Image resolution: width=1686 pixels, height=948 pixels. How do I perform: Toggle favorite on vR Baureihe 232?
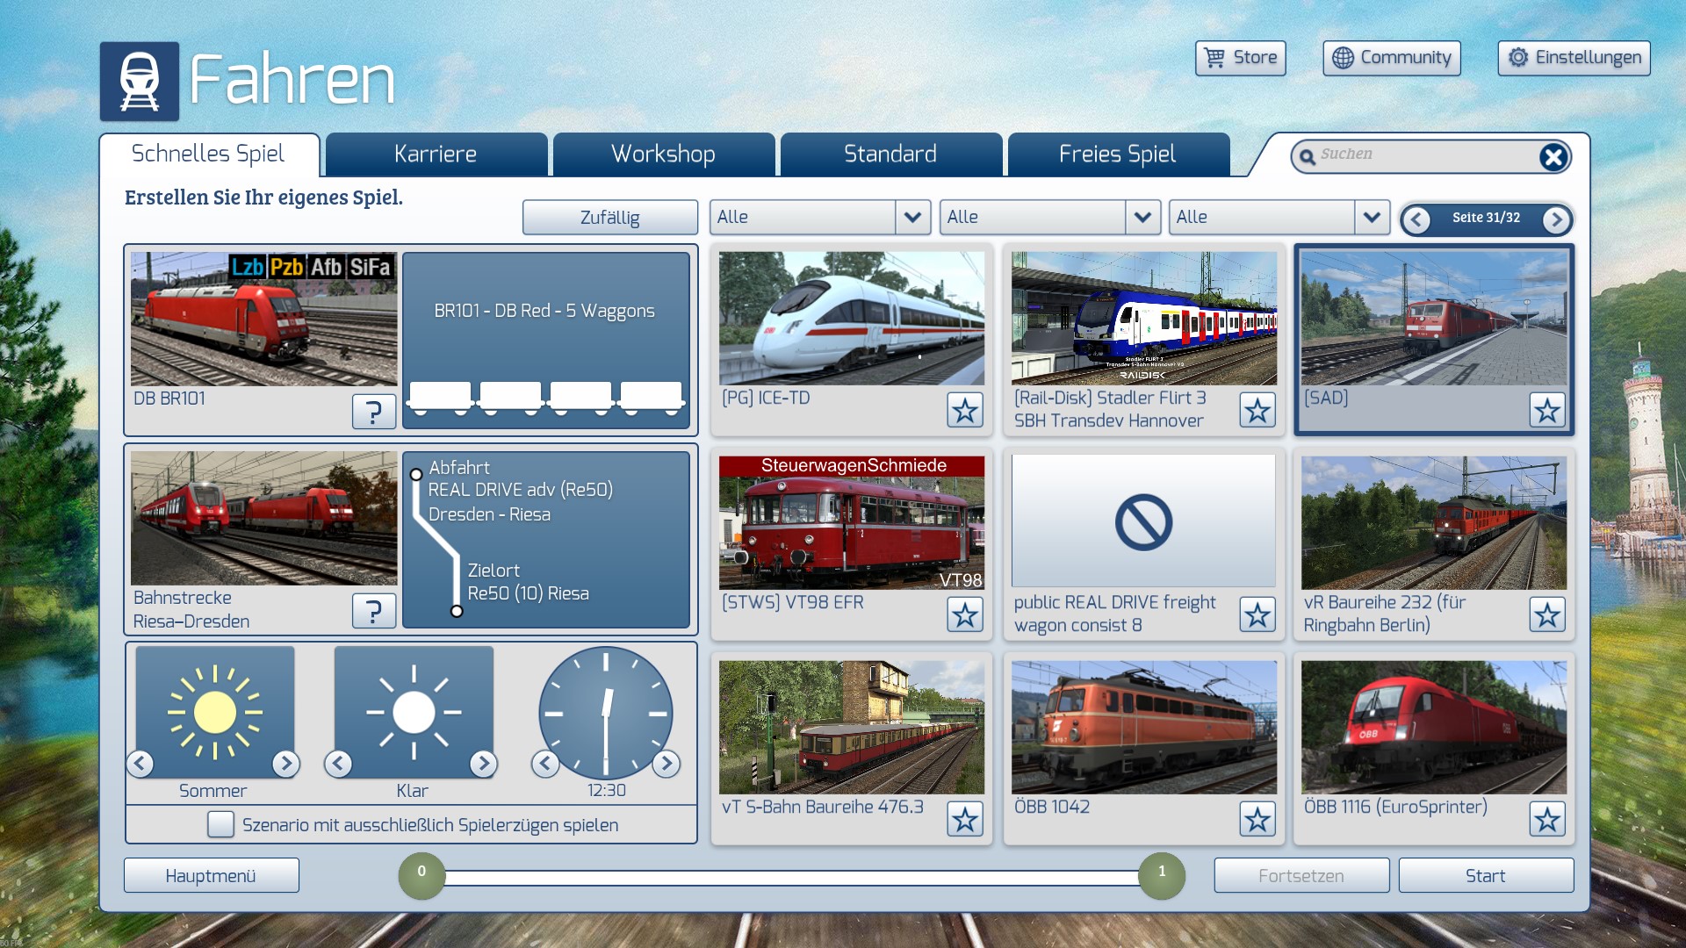click(1546, 614)
